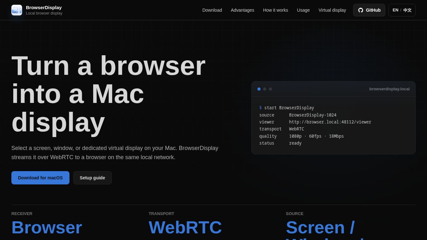
Task: Click the TRANSPORT label
Action: tap(161, 214)
